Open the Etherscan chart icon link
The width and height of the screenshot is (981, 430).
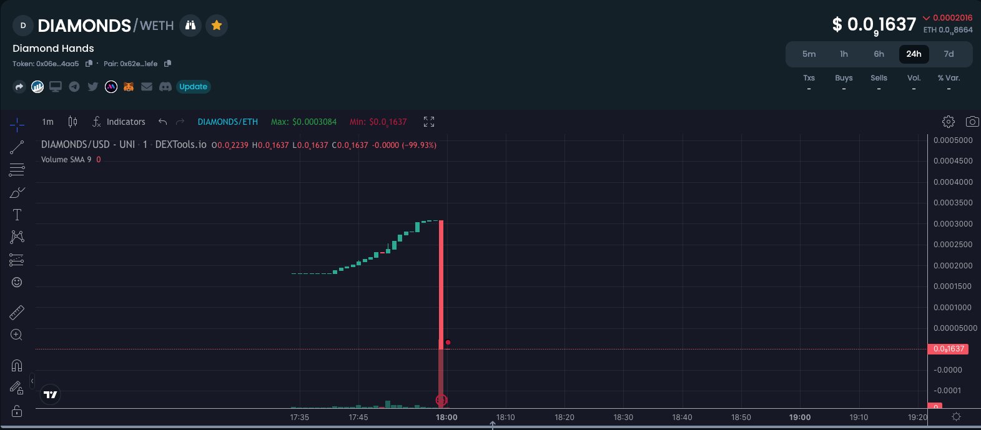pyautogui.click(x=37, y=87)
